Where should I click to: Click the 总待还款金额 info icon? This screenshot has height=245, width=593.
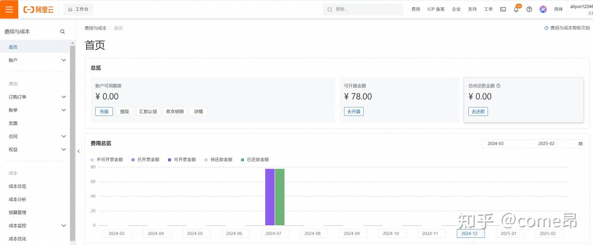[x=498, y=86]
